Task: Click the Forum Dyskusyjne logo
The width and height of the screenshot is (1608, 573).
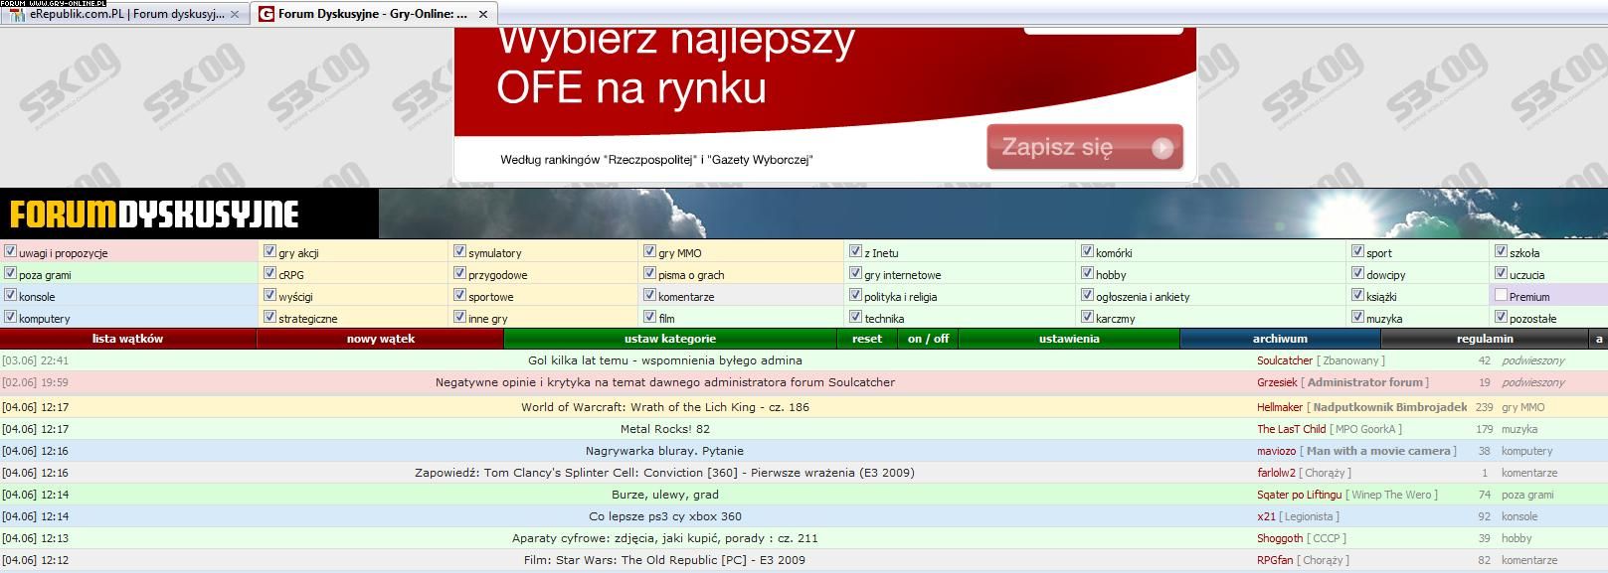Action: (154, 215)
